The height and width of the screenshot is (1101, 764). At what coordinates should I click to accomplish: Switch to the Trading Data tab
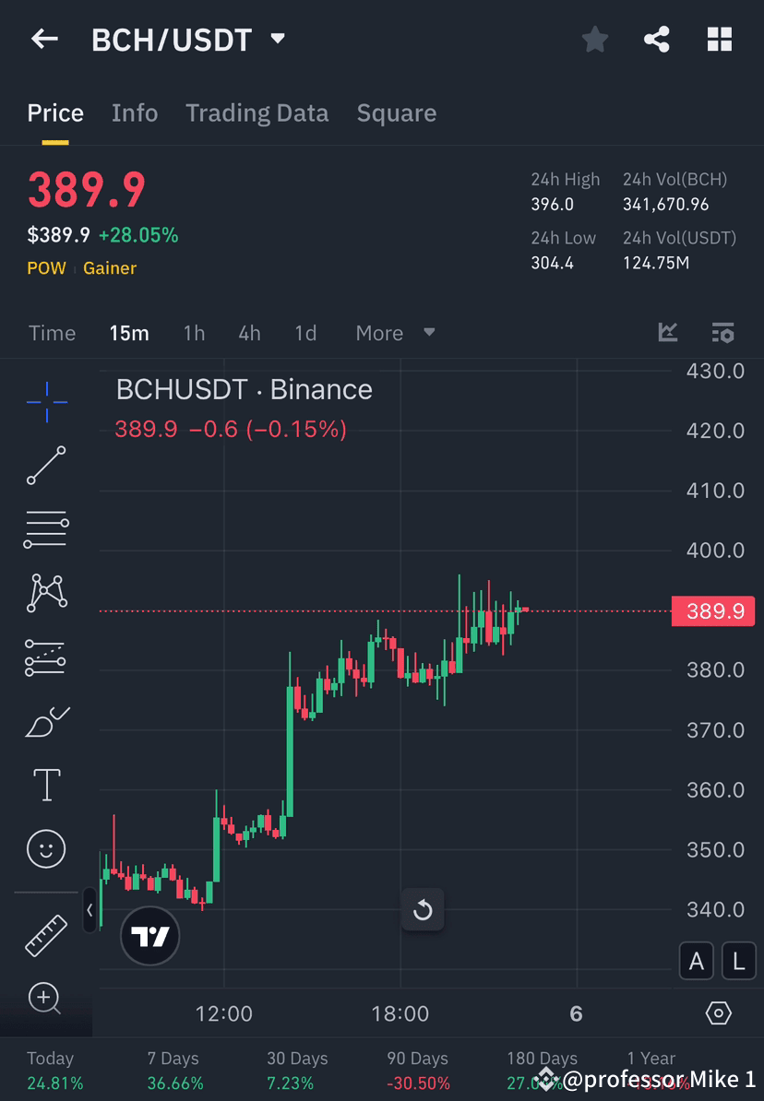(x=257, y=112)
